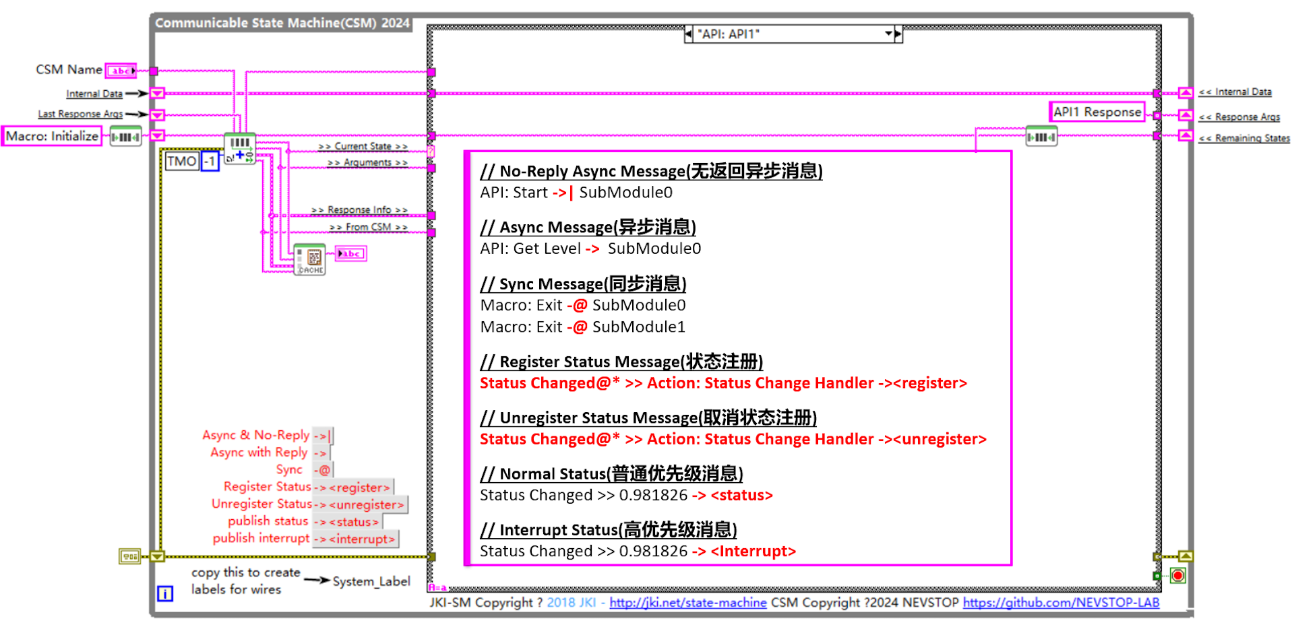This screenshot has width=1294, height=633.
Task: Click the queue VI icon beside Macro: Initialize
Action: 125,135
